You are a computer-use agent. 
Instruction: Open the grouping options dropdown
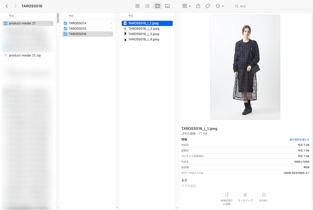point(186,6)
